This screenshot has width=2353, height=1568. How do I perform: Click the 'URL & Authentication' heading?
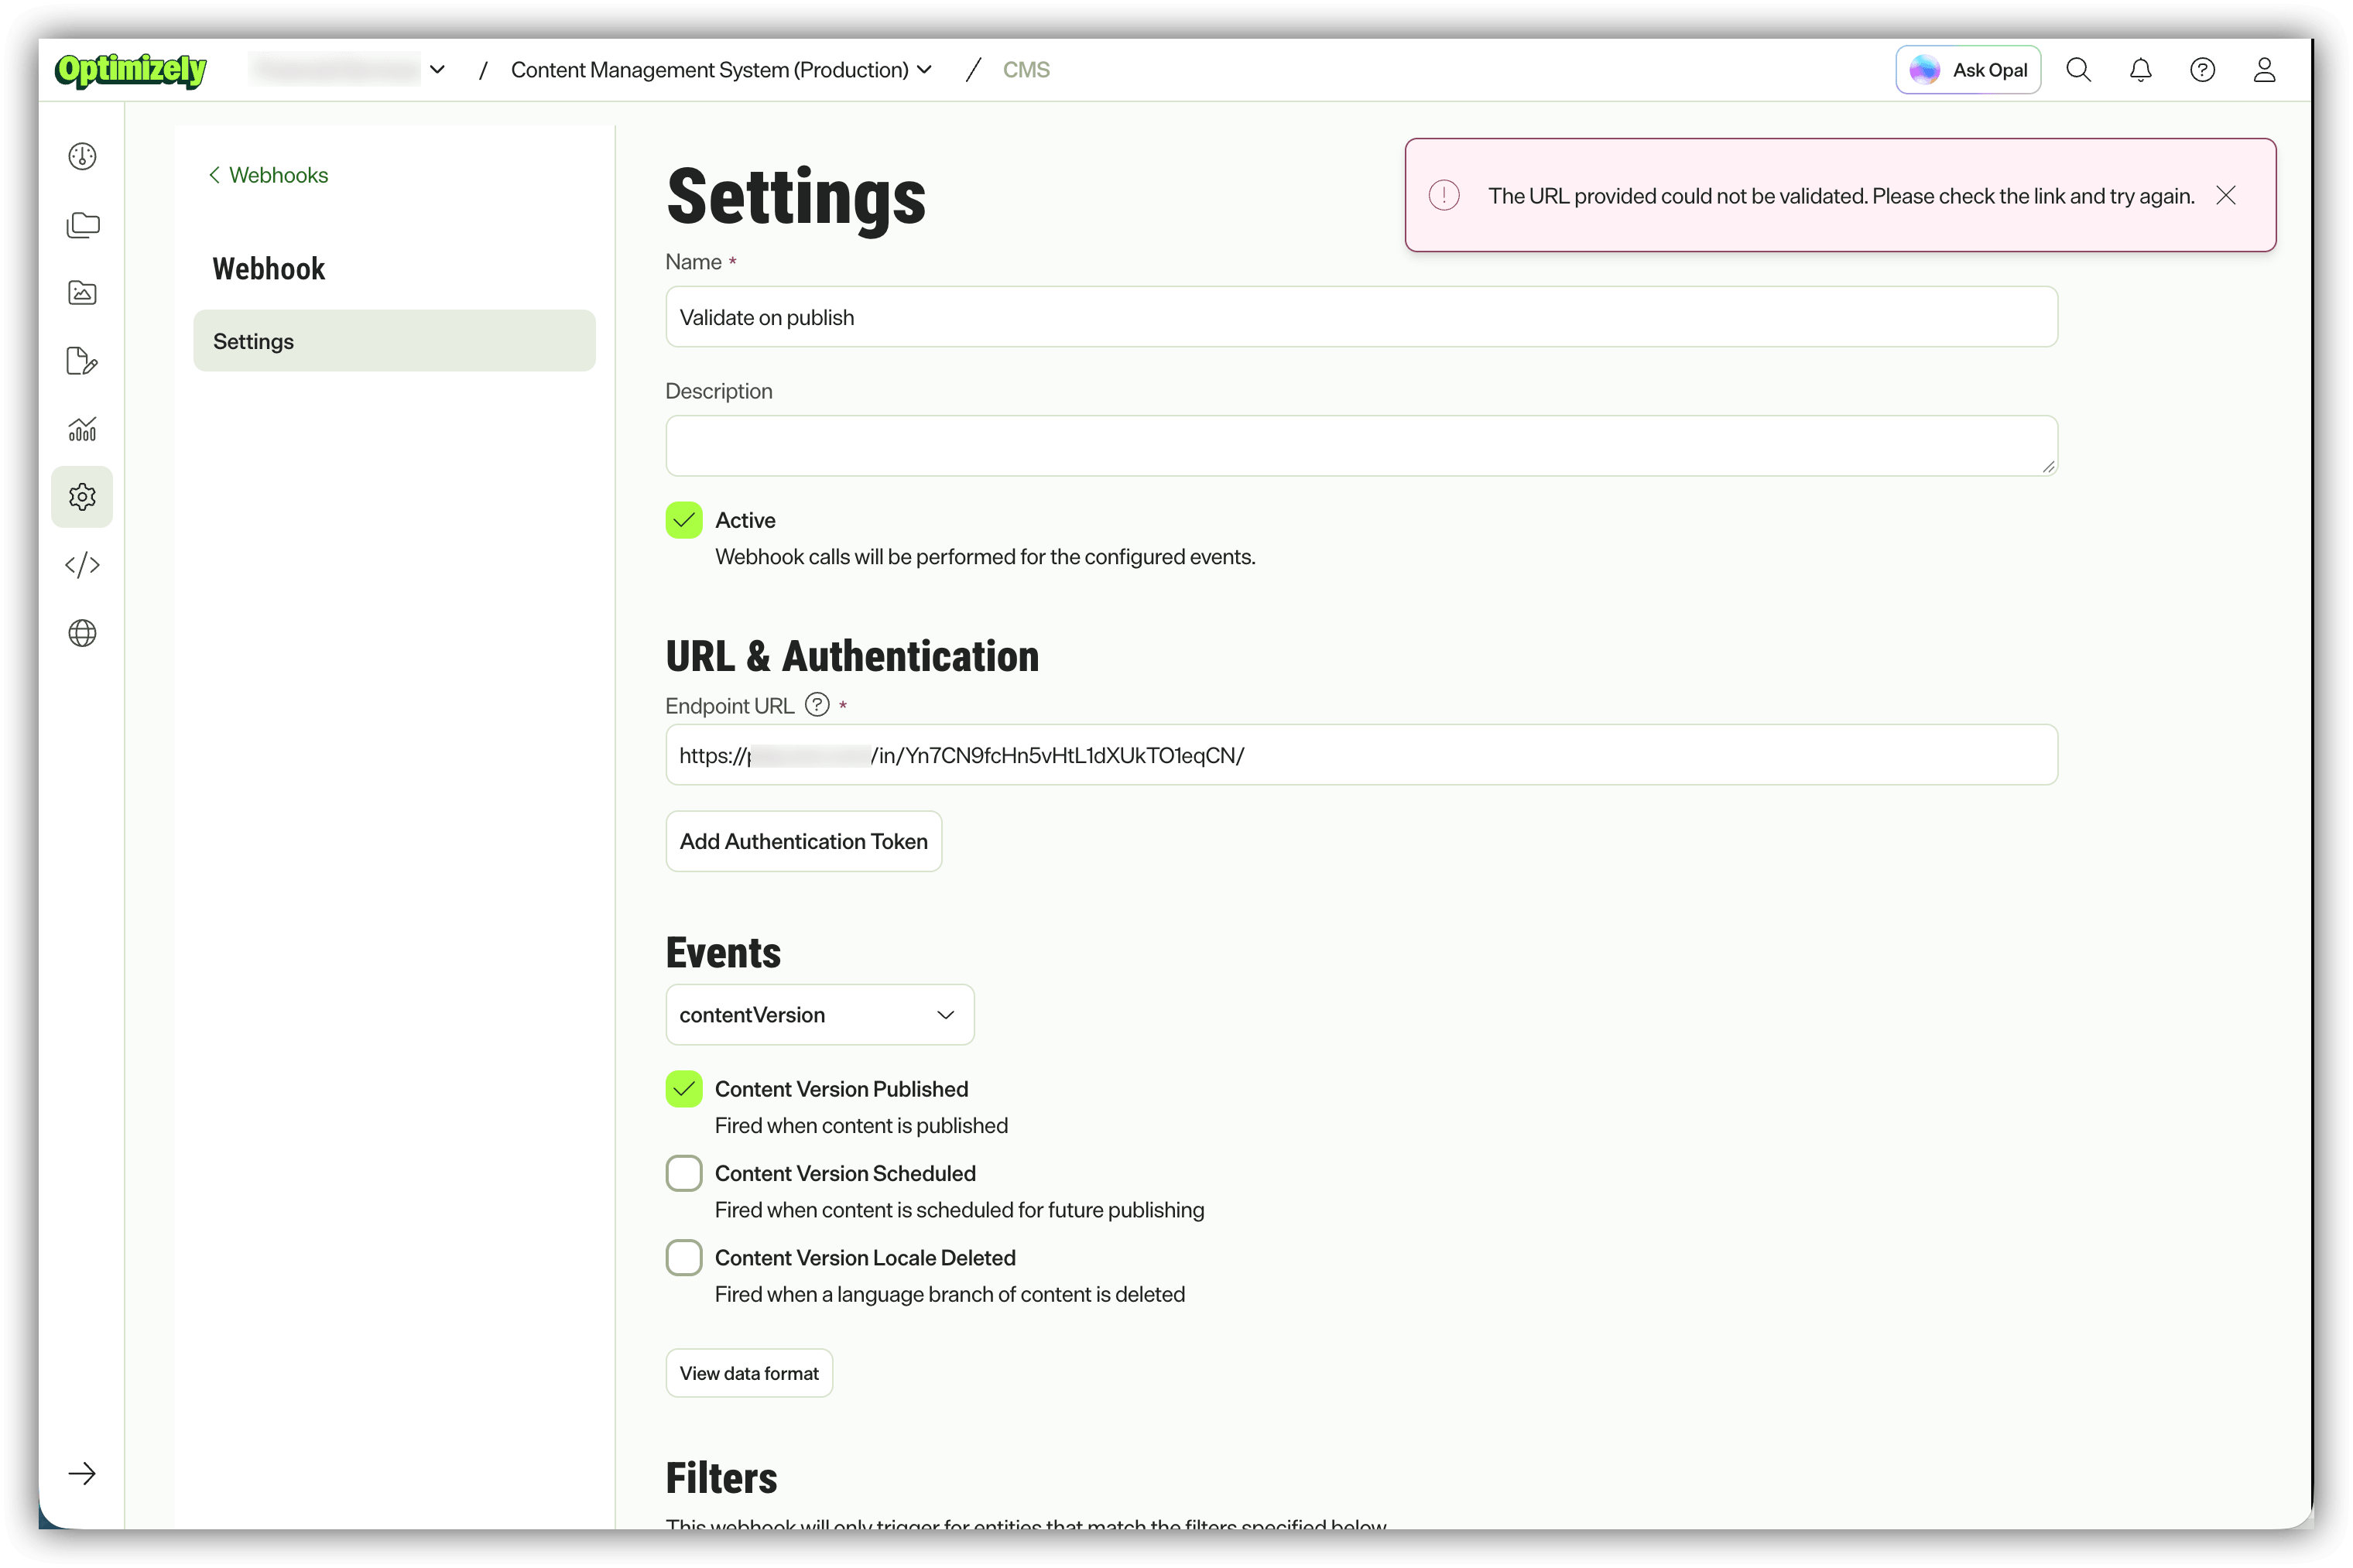(x=852, y=657)
